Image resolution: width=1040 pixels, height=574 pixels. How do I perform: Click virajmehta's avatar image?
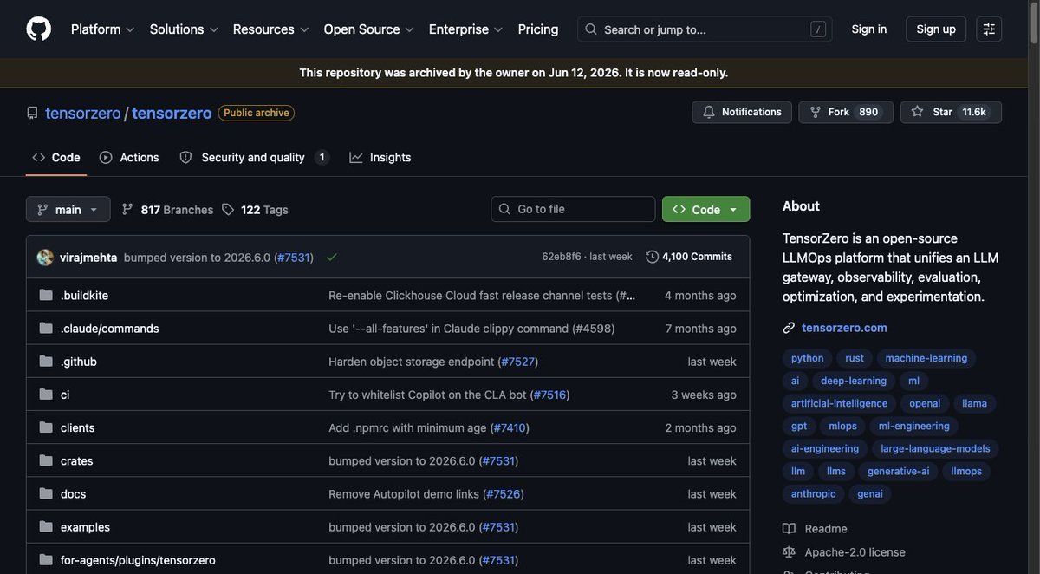tap(45, 257)
